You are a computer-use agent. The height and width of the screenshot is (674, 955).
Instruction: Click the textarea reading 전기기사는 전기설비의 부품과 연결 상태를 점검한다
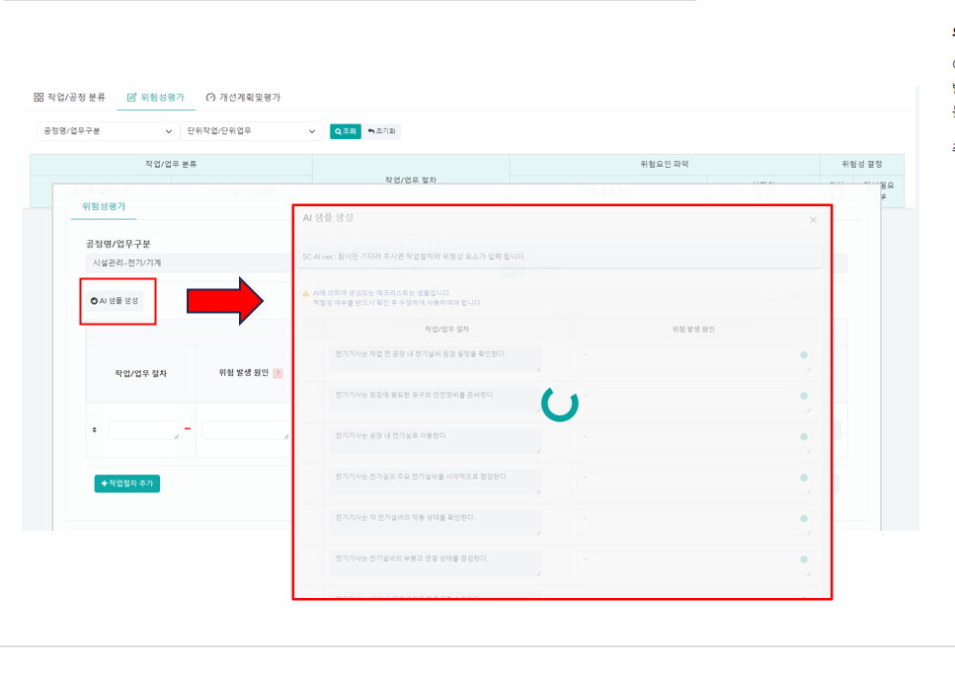tap(435, 563)
